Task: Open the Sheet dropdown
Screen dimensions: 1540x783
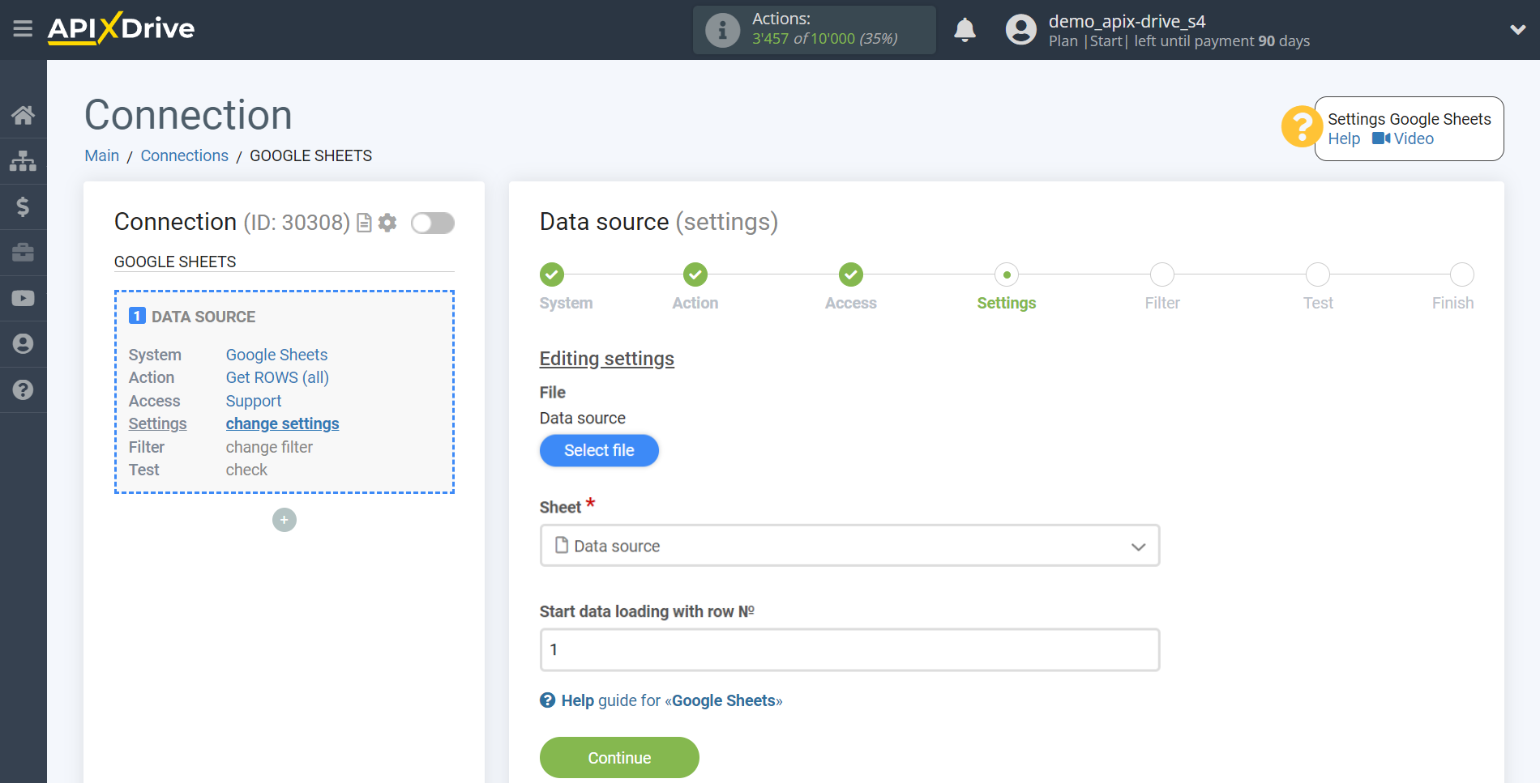Action: click(849, 546)
